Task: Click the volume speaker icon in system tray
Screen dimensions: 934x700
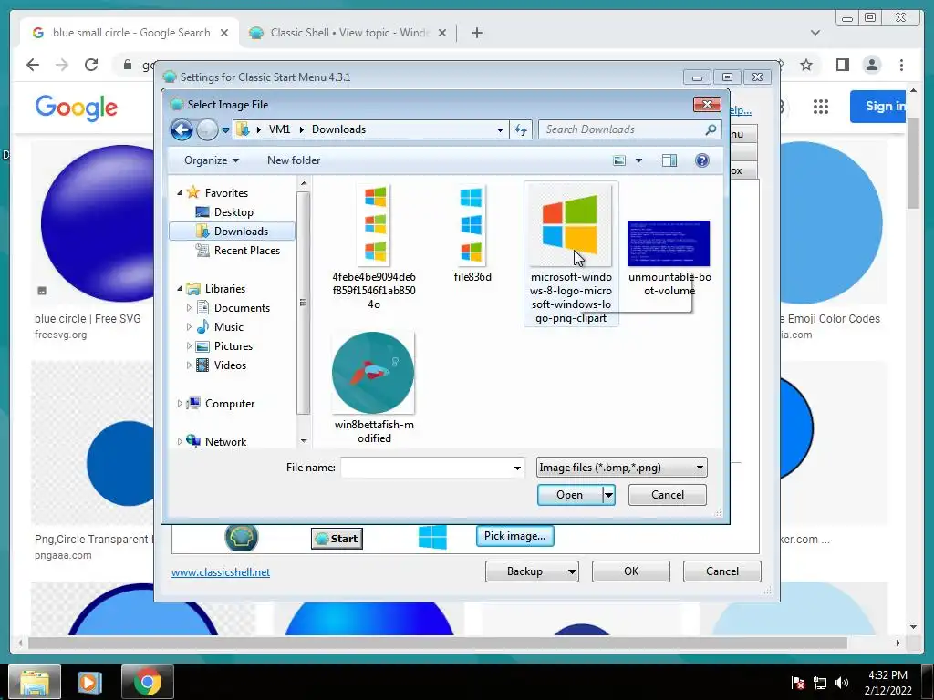Action: tap(841, 683)
